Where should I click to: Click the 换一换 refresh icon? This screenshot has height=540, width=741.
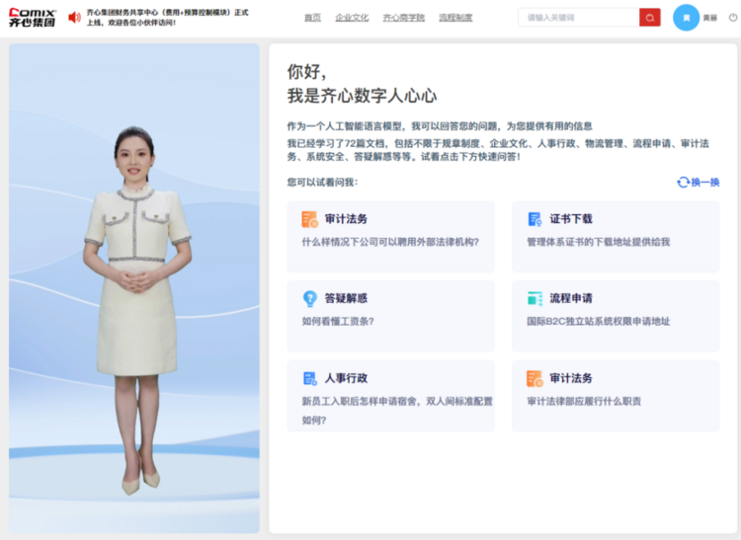(x=683, y=182)
